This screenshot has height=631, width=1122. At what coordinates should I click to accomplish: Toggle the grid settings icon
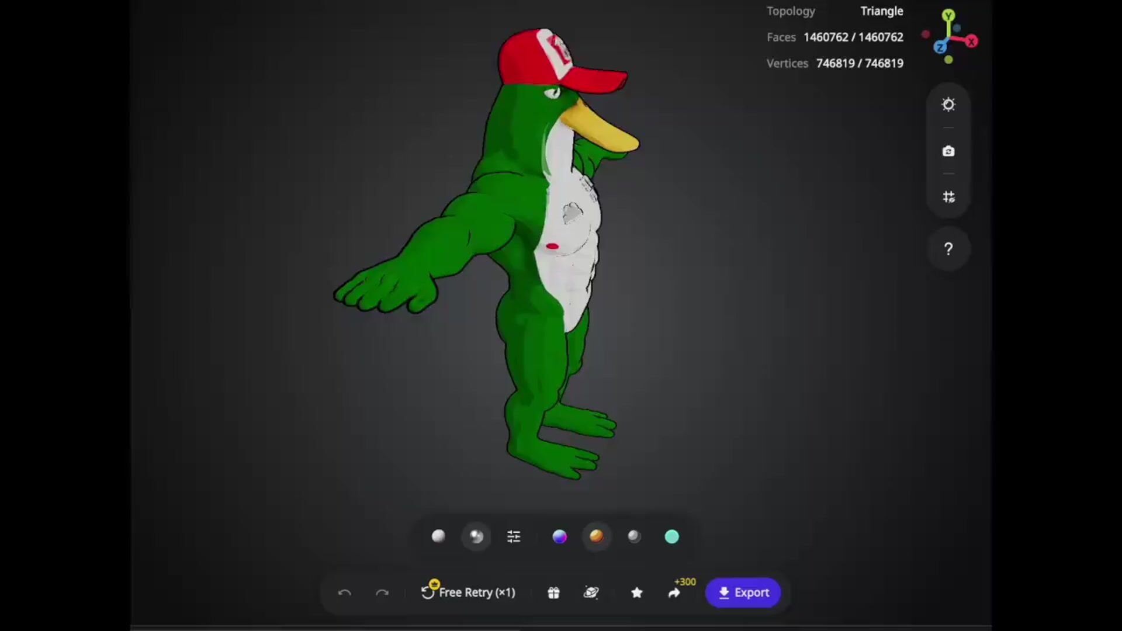coord(948,197)
